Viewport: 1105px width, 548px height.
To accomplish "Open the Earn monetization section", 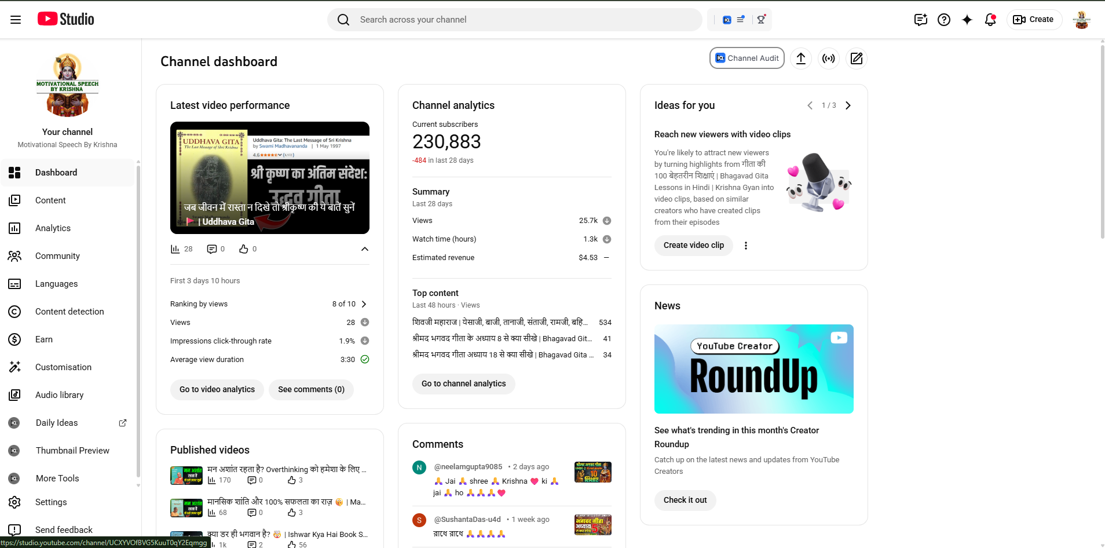I will [45, 339].
